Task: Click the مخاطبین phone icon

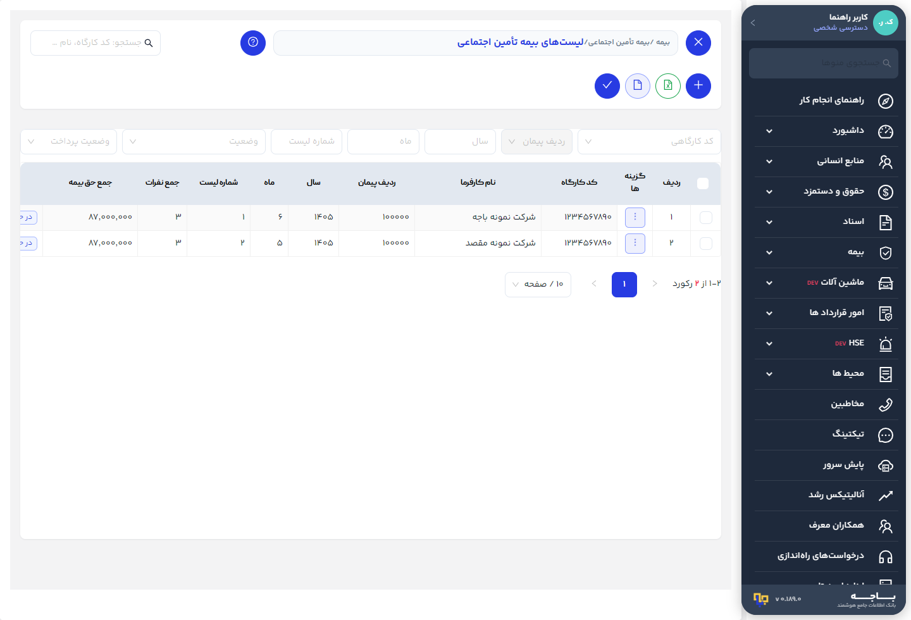Action: 886,405
